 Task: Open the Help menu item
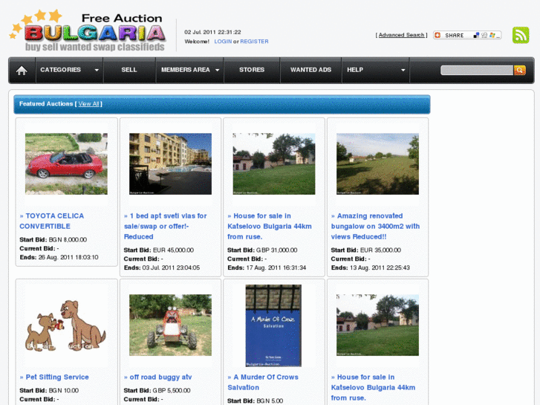pos(355,70)
